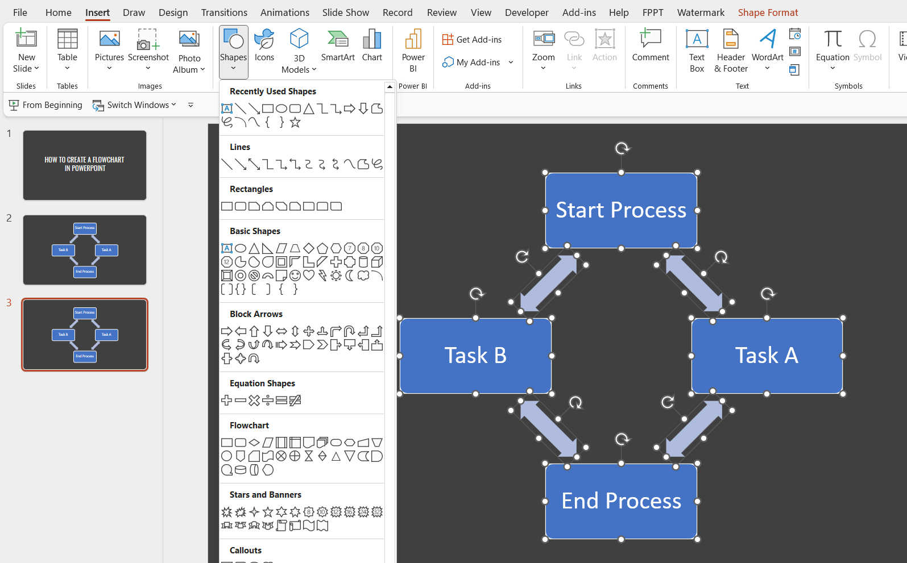Start slideshow From Beginning
907x563 pixels.
pyautogui.click(x=46, y=105)
